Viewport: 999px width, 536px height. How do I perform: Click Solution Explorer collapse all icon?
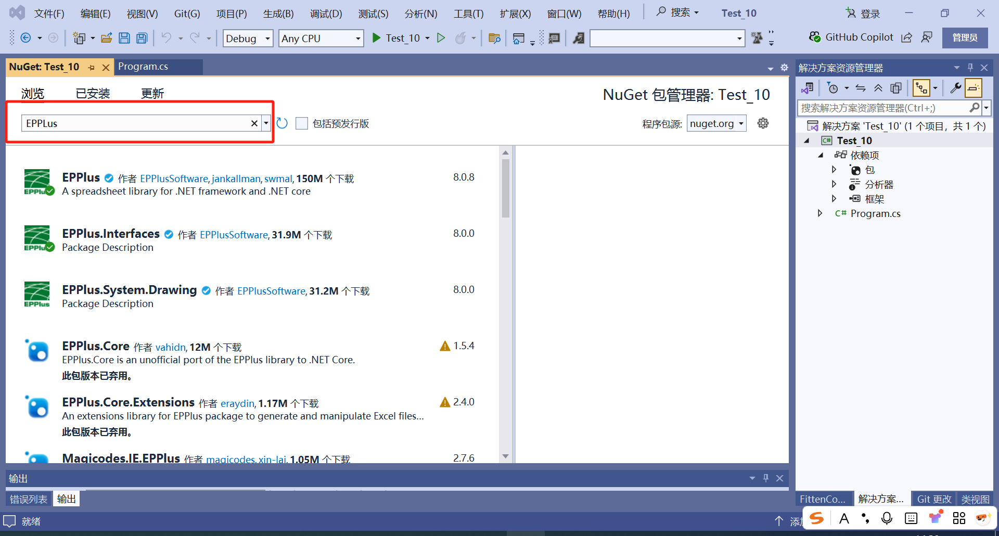pyautogui.click(x=878, y=88)
